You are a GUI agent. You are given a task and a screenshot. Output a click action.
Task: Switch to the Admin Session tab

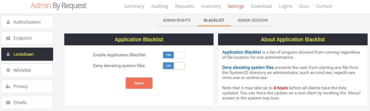click(252, 20)
